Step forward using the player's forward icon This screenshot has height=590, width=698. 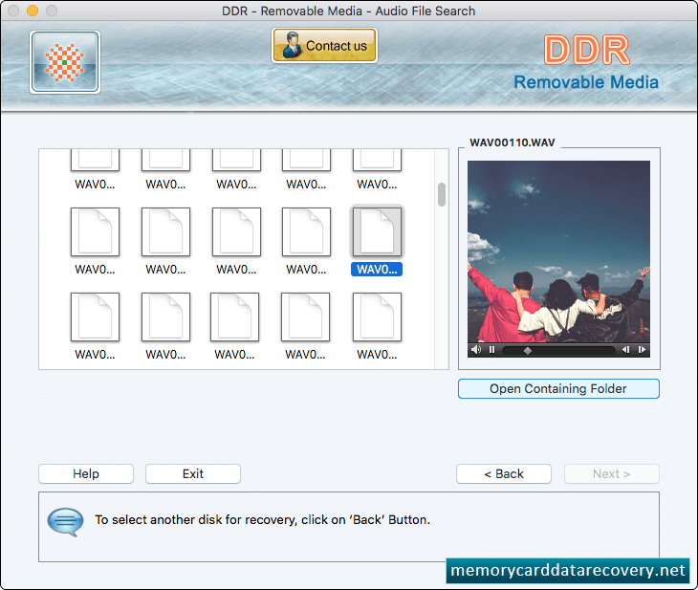click(x=642, y=350)
